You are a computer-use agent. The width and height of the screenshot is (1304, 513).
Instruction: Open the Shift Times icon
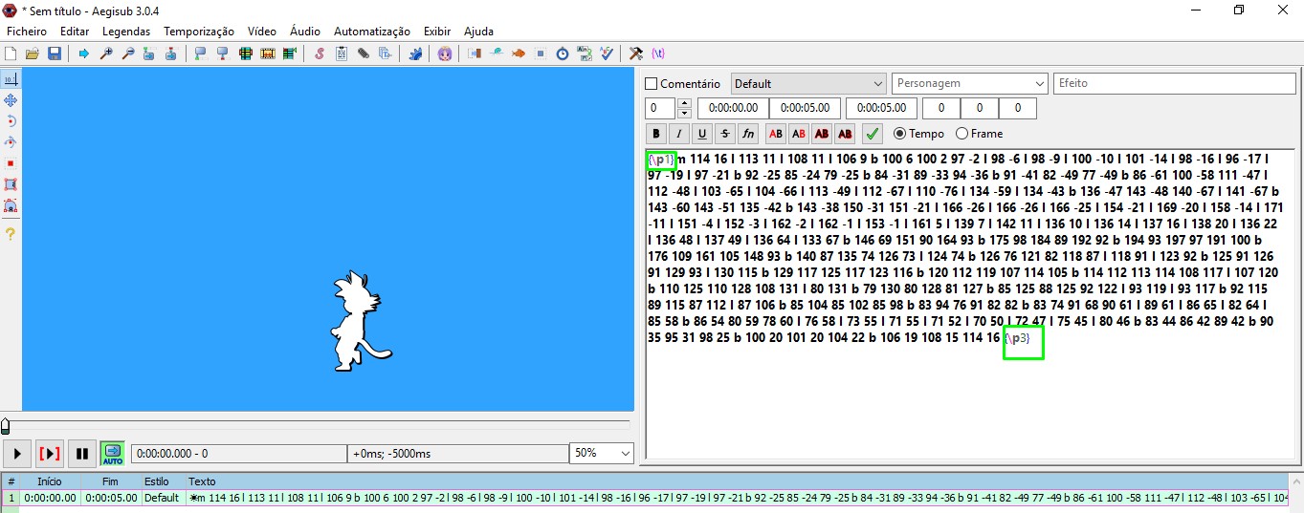click(475, 53)
